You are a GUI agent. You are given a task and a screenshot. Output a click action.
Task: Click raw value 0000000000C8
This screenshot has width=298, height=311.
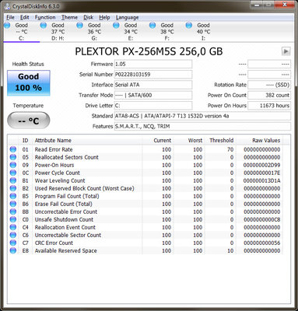pos(261,219)
